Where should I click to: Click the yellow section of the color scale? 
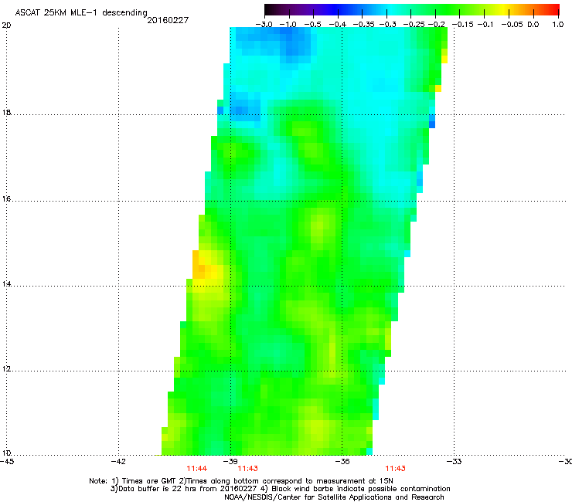coord(506,9)
